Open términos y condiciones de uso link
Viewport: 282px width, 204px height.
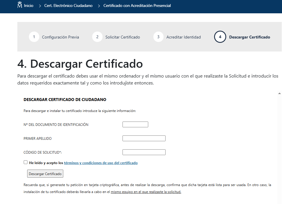tap(101, 163)
